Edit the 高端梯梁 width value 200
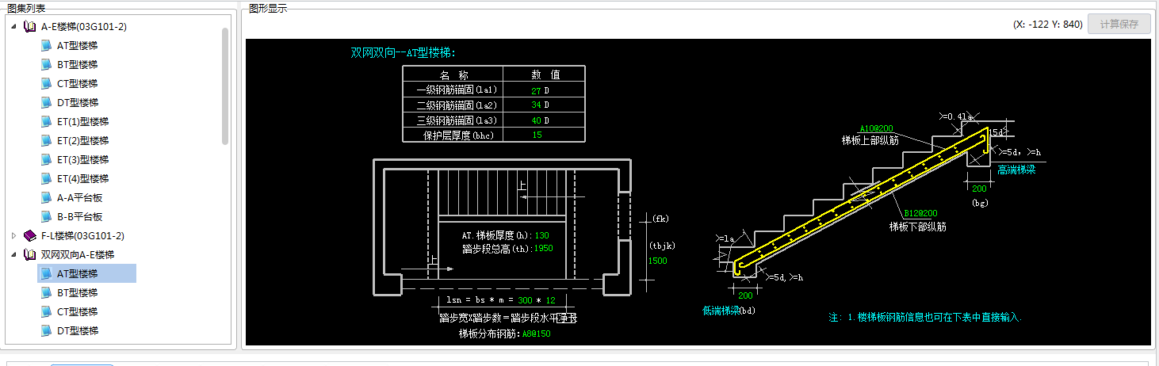 tap(979, 189)
